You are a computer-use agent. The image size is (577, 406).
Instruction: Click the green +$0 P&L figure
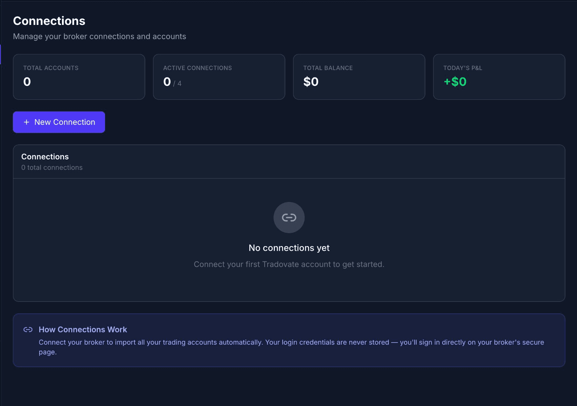click(455, 82)
